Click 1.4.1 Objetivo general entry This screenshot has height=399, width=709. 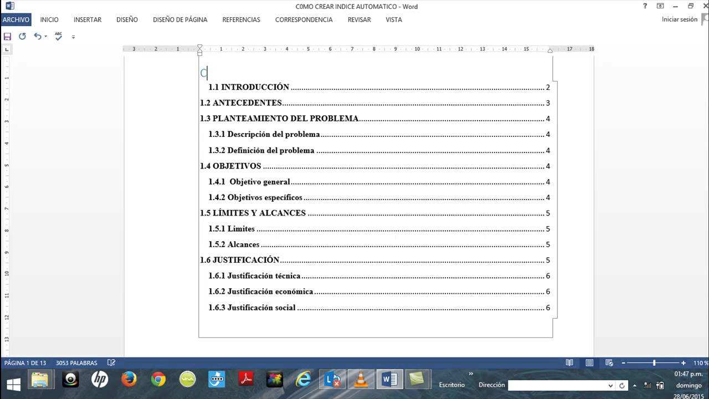click(379, 182)
